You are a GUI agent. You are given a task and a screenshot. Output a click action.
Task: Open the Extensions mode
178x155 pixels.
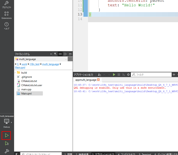pos(7,15)
